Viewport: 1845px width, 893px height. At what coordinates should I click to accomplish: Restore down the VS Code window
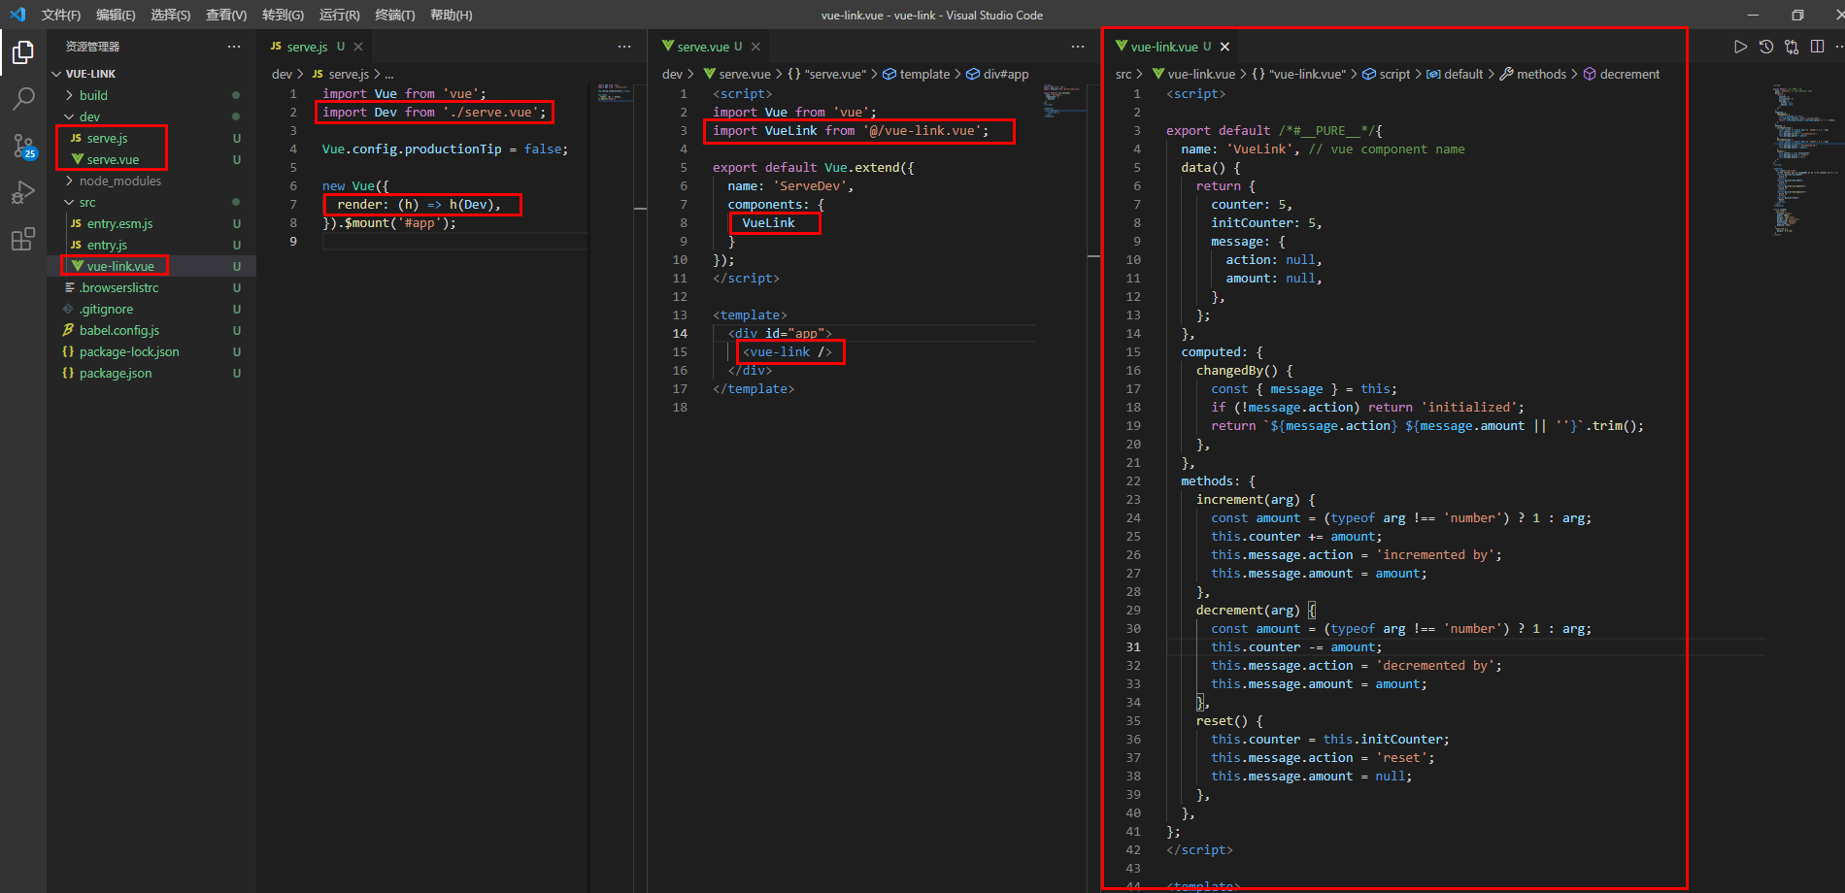pyautogui.click(x=1797, y=15)
